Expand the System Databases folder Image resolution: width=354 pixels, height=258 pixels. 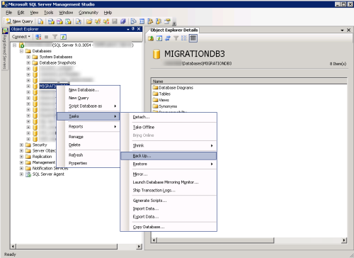pos(28,57)
